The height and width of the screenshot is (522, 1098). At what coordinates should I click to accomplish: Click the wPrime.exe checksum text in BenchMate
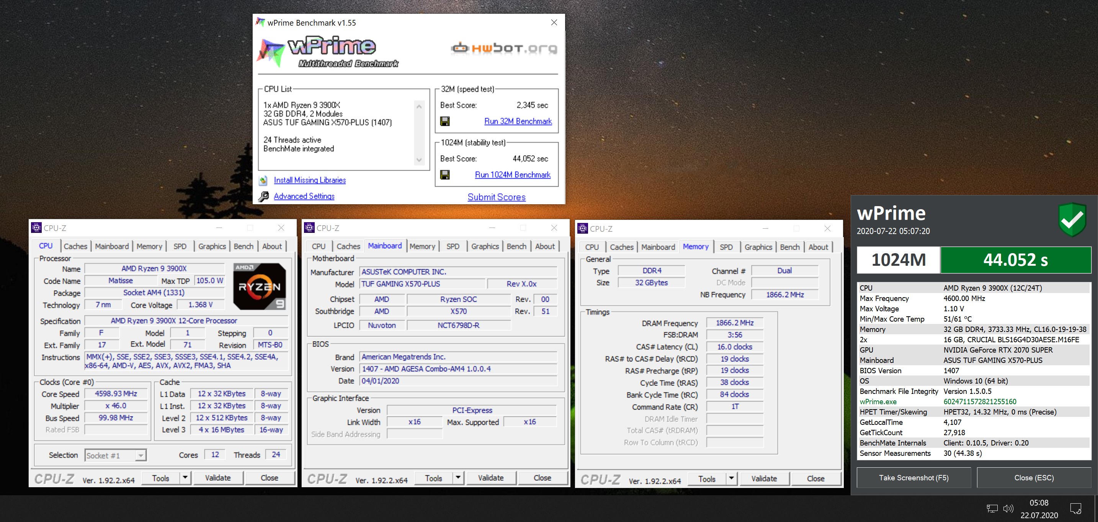[979, 402]
